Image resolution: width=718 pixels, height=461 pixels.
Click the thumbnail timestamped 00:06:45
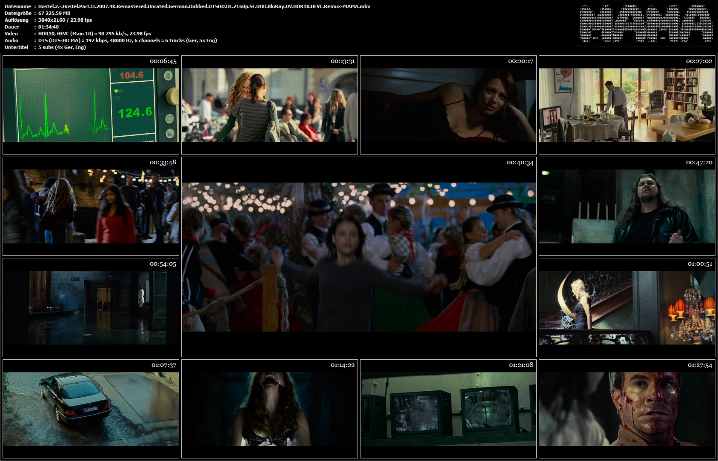(x=91, y=105)
